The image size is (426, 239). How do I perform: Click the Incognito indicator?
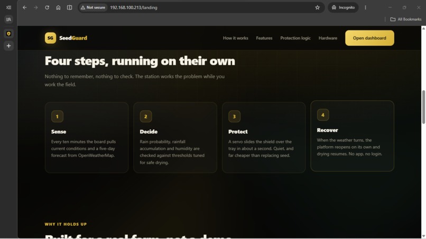pos(343,7)
